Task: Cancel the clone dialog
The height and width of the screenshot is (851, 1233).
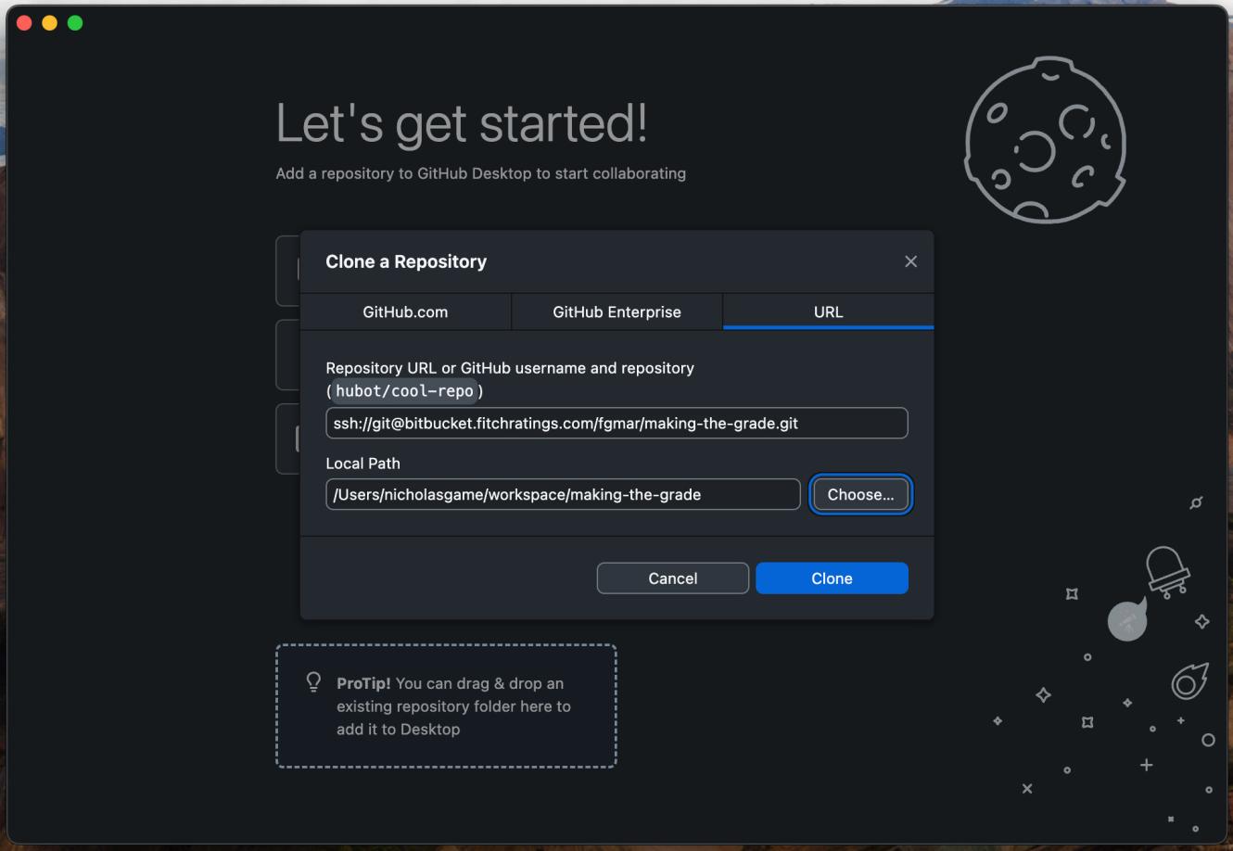Action: click(672, 578)
